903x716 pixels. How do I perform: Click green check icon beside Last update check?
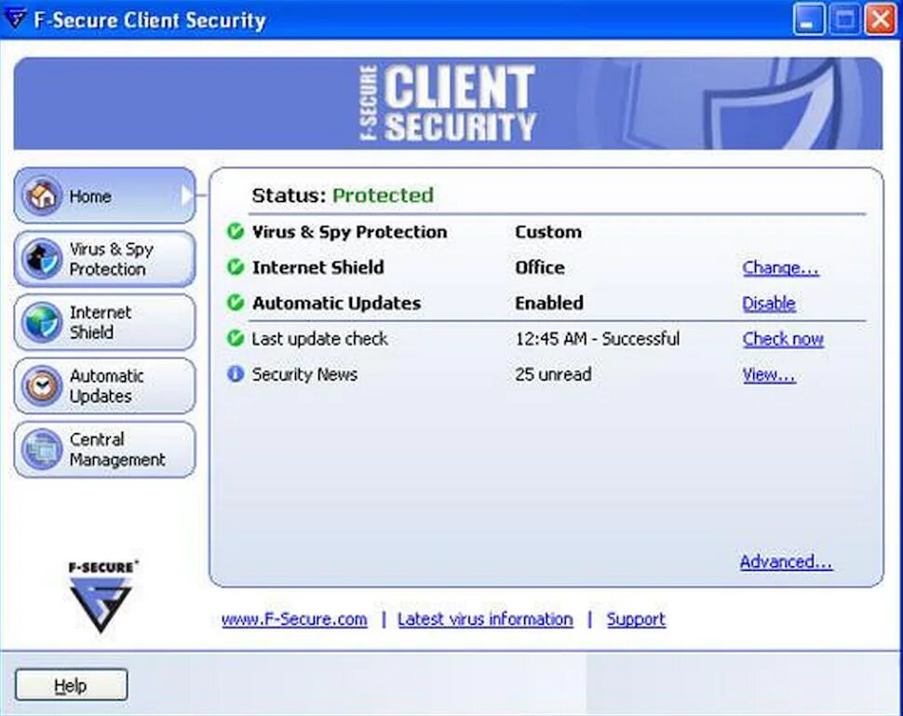[x=236, y=338]
